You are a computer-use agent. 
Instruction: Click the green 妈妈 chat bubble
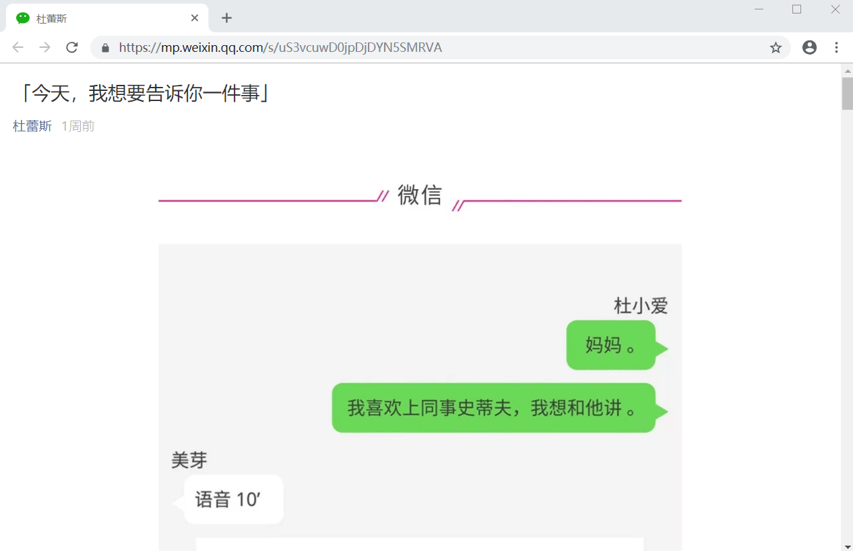611,346
